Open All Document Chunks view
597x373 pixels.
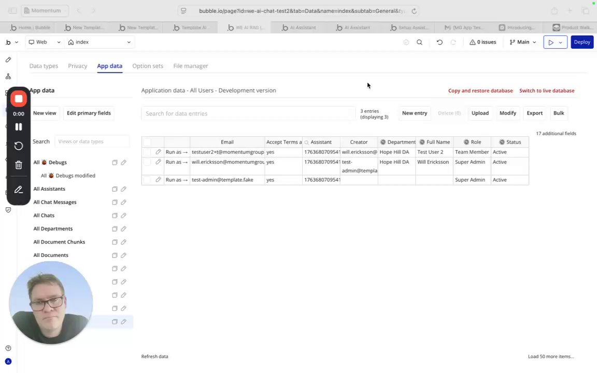point(59,242)
